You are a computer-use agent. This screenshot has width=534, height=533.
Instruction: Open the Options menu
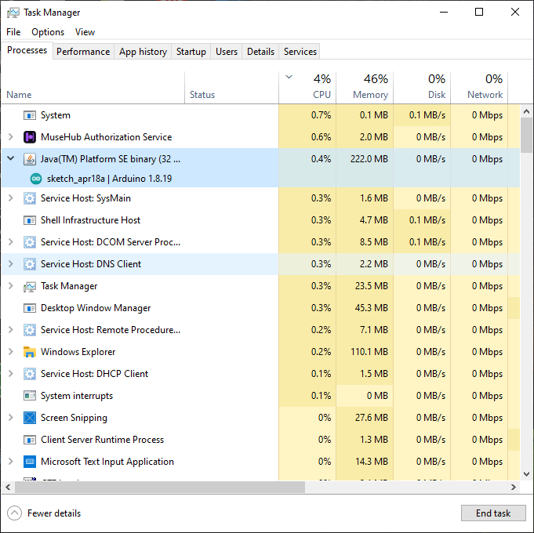[x=48, y=32]
